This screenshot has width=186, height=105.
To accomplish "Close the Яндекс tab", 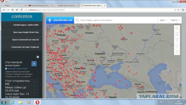I will click(25, 6).
